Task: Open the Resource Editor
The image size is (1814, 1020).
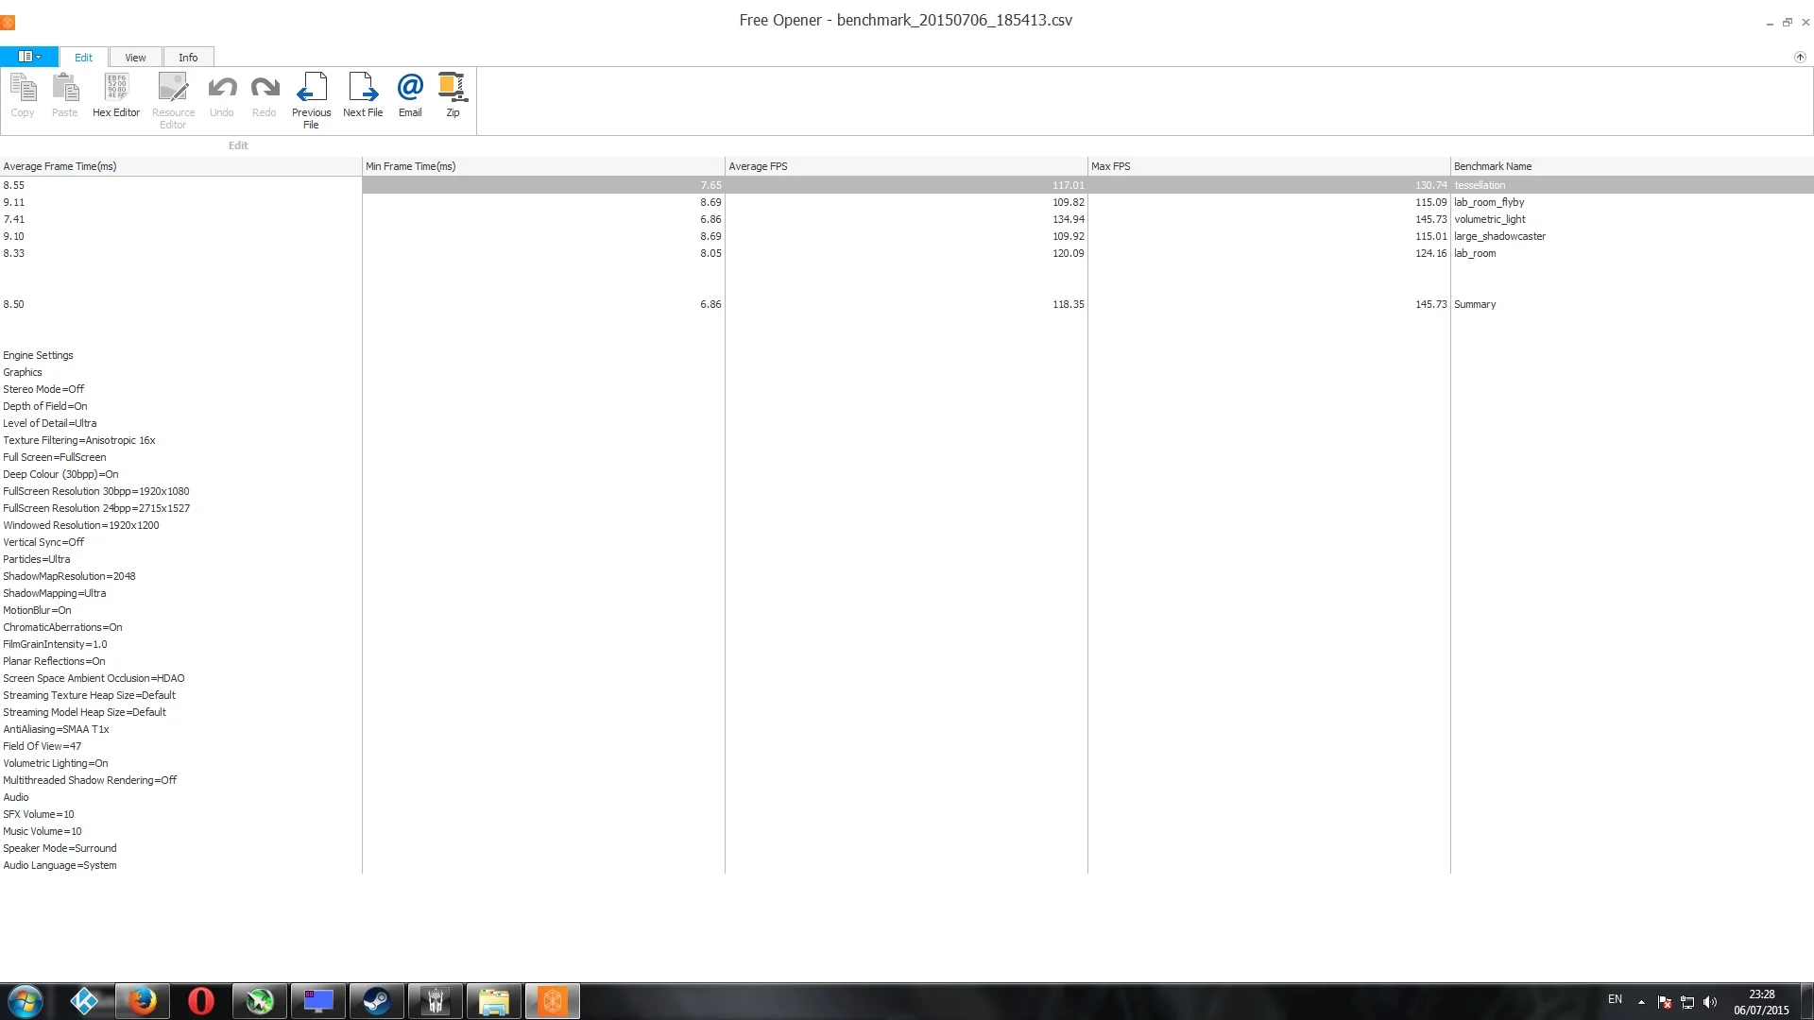Action: (173, 101)
